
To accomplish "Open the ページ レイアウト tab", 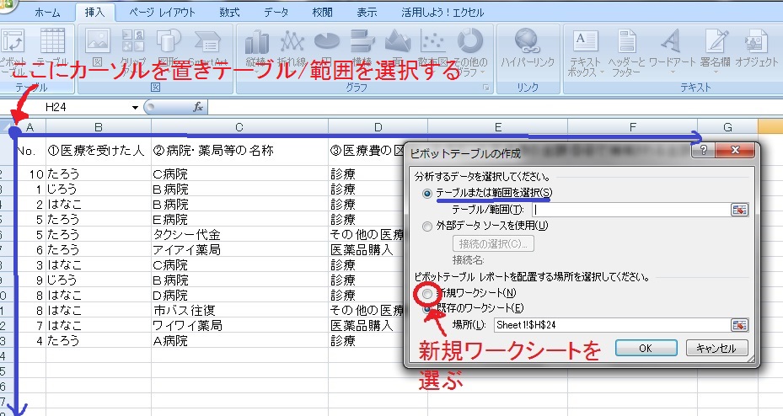I will [162, 12].
